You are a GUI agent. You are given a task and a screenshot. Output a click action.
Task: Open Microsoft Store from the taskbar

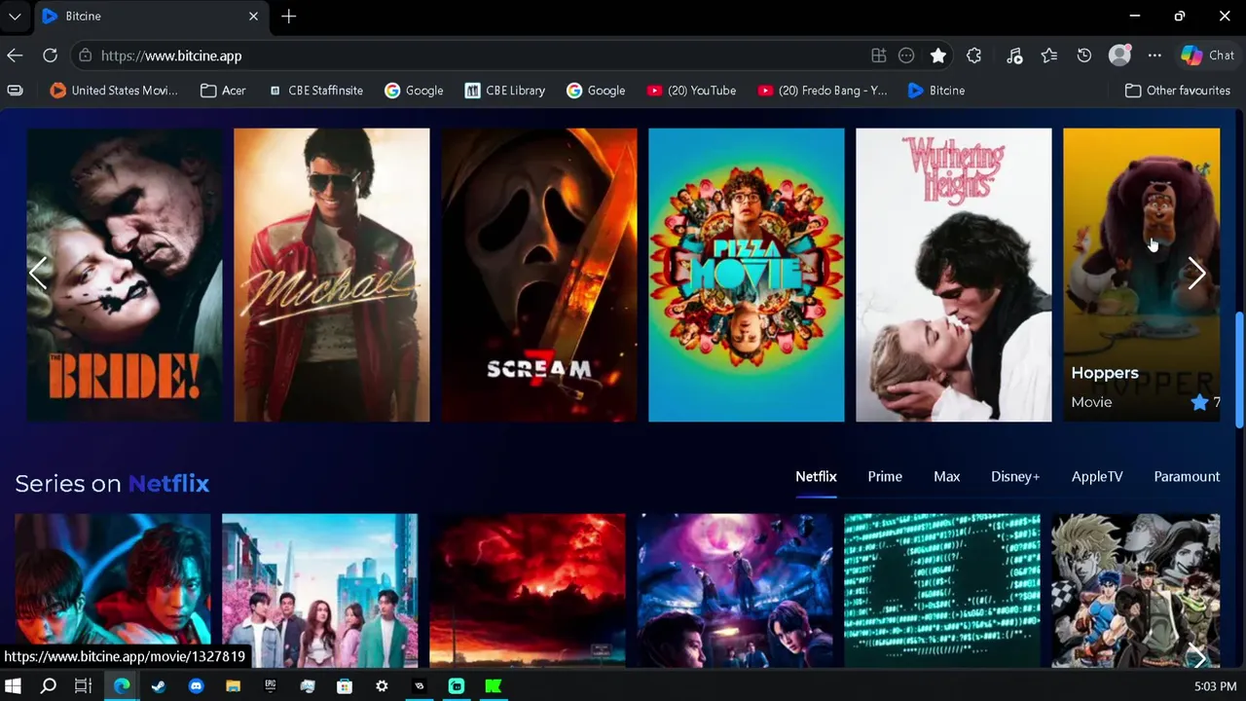tap(345, 686)
